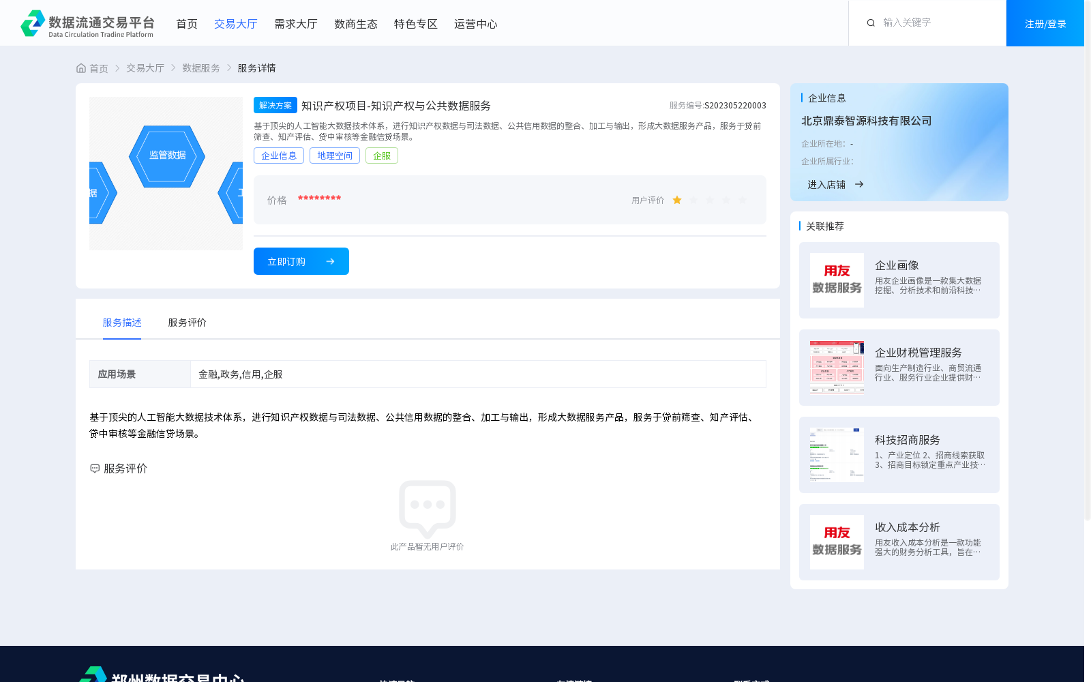This screenshot has width=1091, height=682.
Task: Click company name 北京鼎泰智源科技有限公司
Action: click(x=866, y=121)
